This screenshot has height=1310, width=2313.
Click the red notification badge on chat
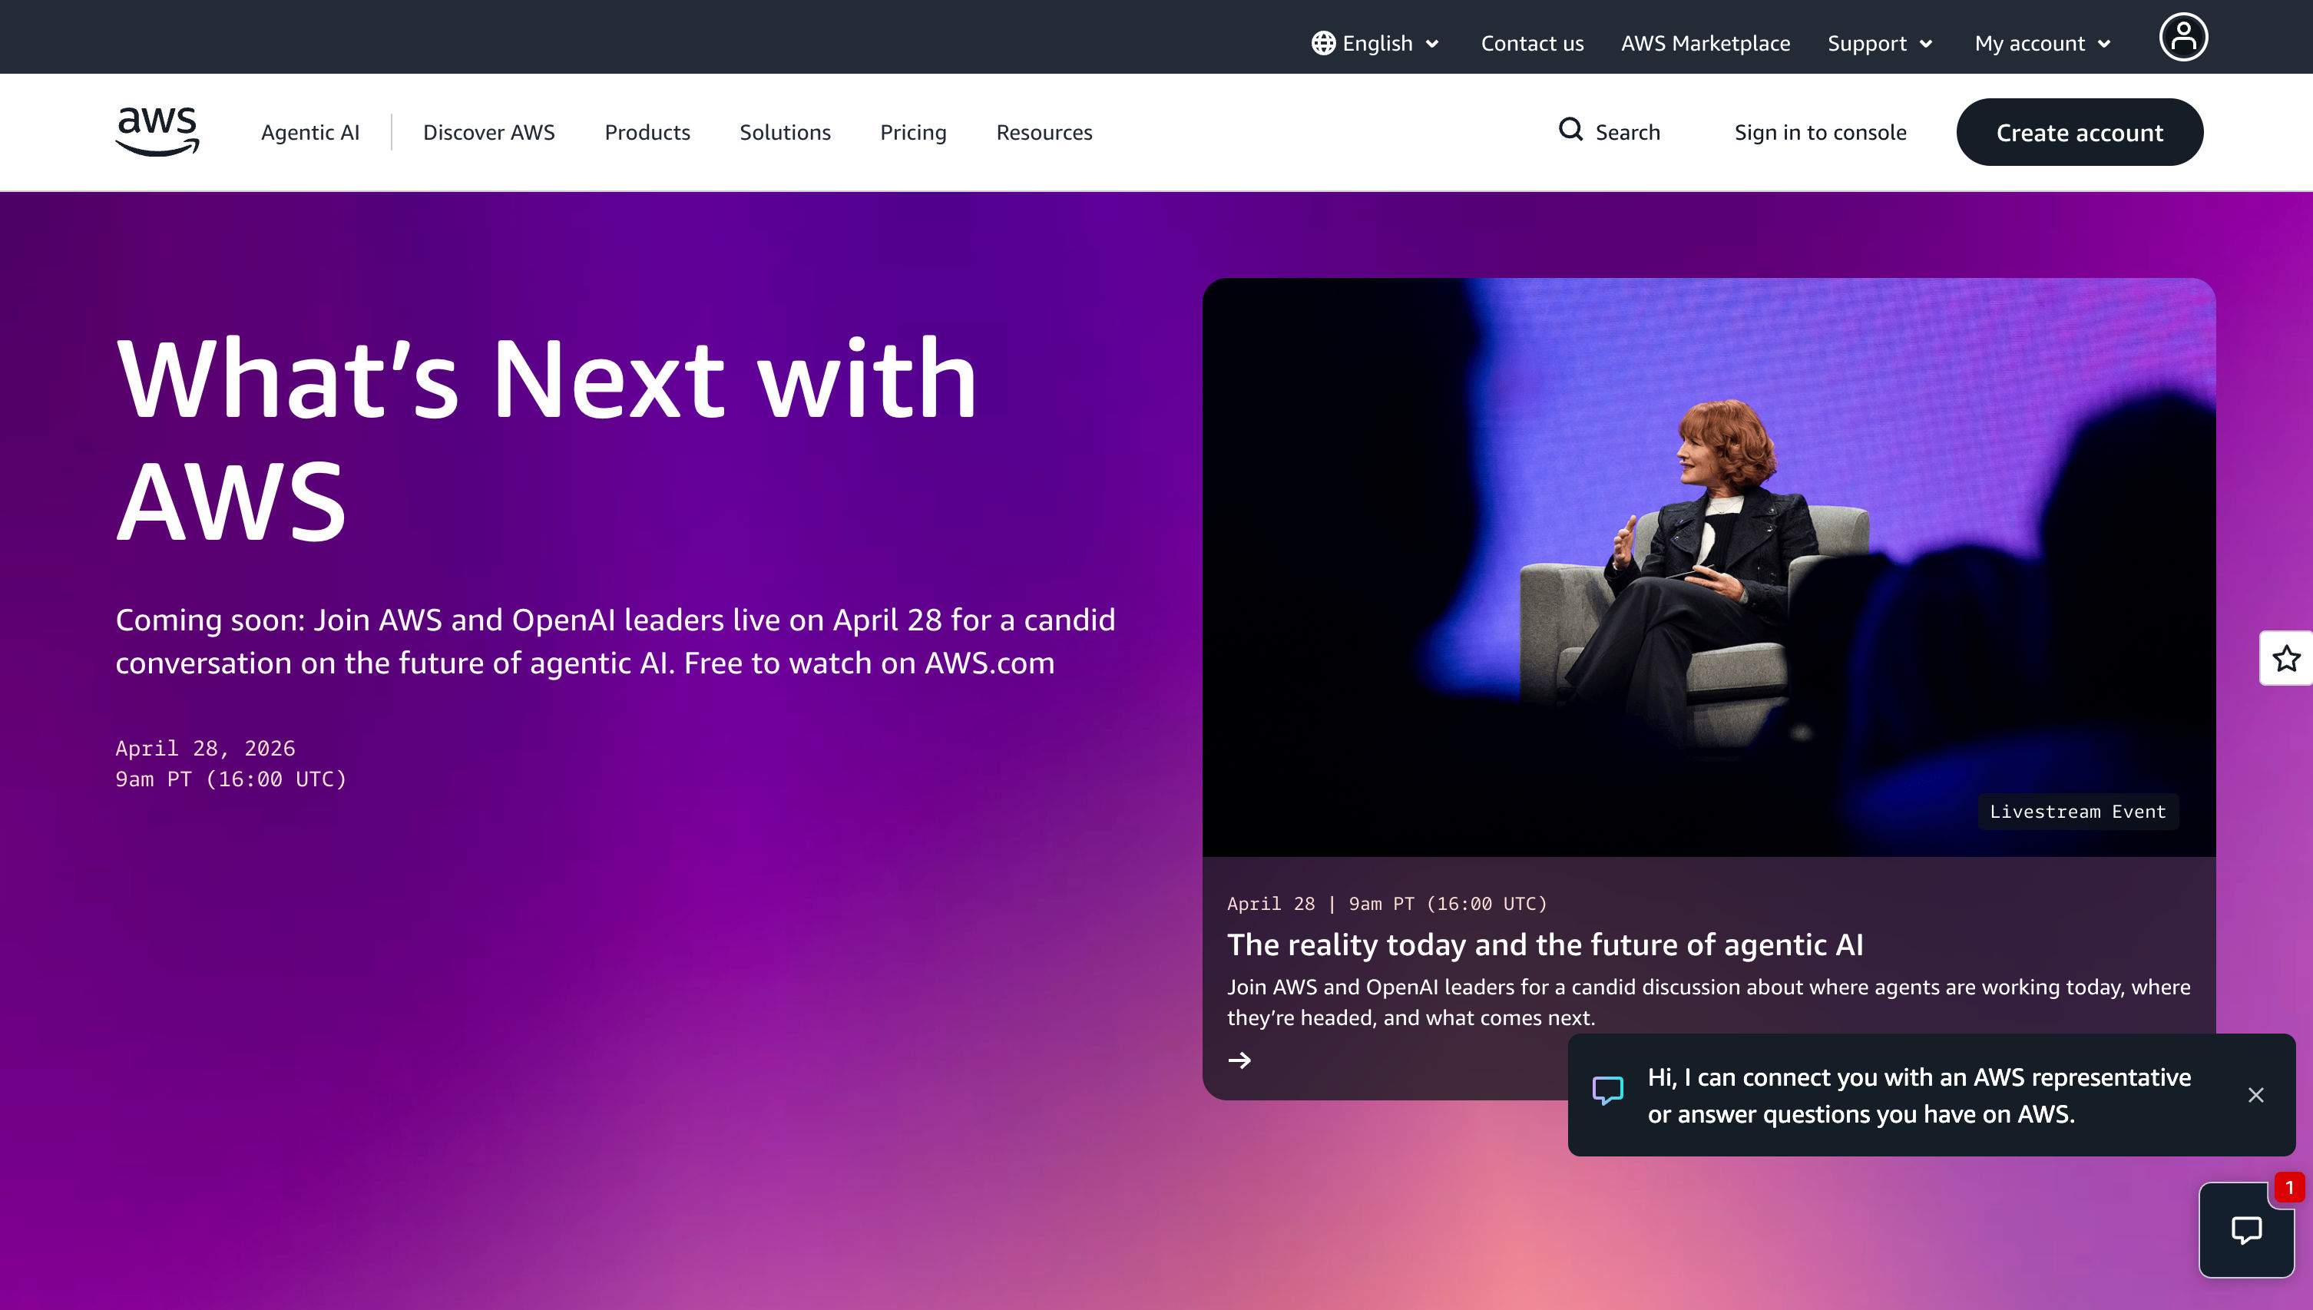(x=2288, y=1188)
